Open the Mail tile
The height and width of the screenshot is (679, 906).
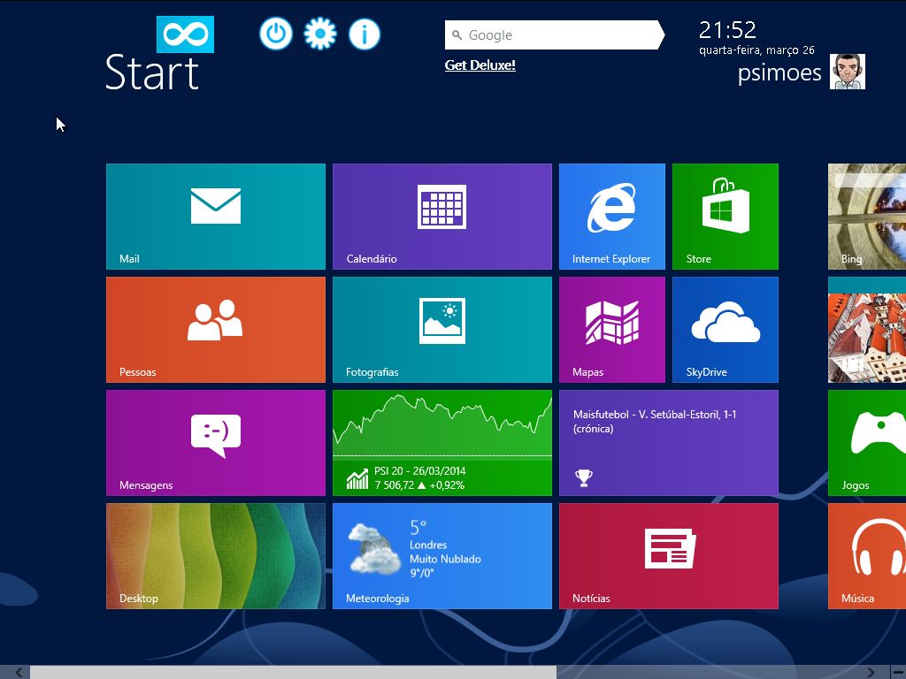[216, 217]
